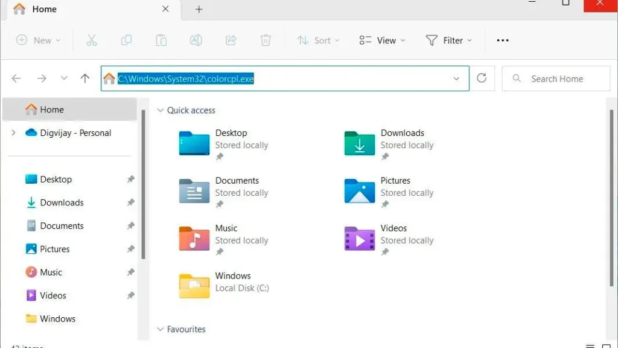This screenshot has height=348, width=618.
Task: Open Desktop folder icon in Quick access
Action: pyautogui.click(x=194, y=143)
